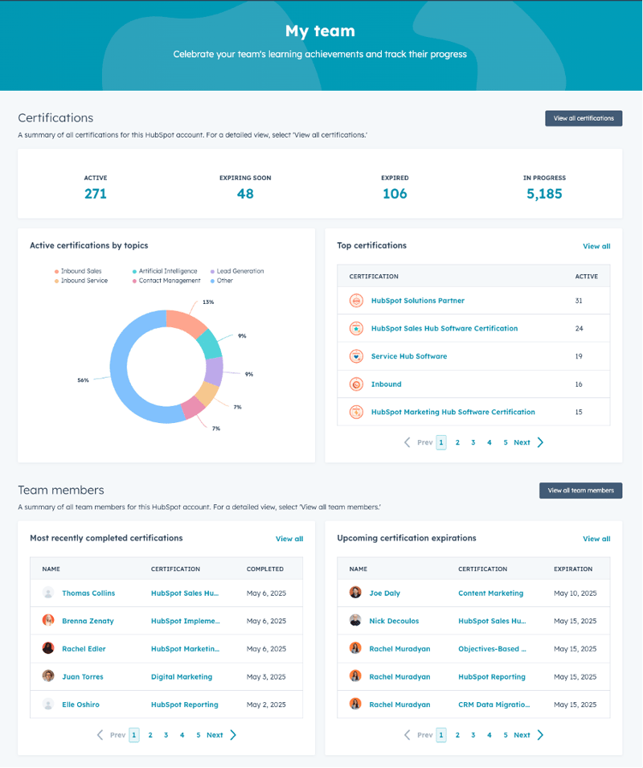This screenshot has height=768, width=643.
Task: Open Brenna Zenaty's profile name link
Action: point(88,621)
